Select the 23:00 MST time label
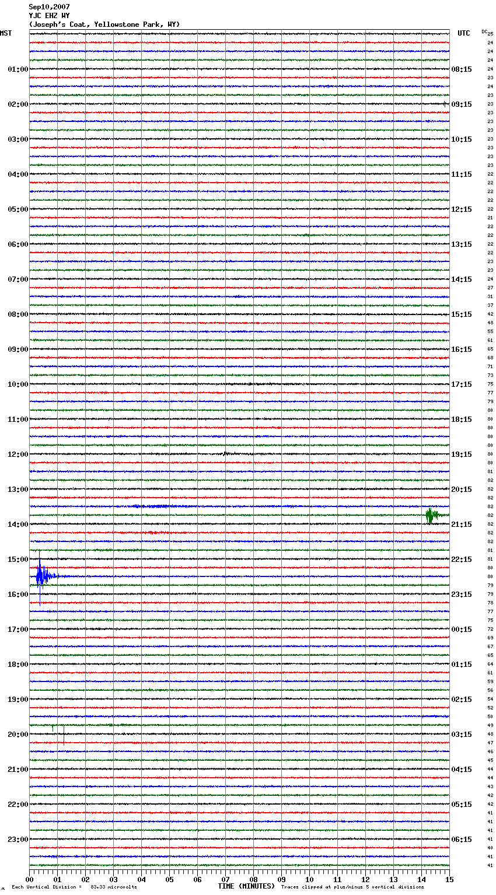496x895 pixels. click(18, 840)
